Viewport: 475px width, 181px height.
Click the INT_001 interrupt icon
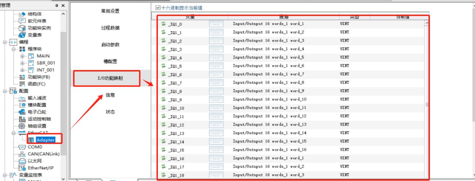coord(31,70)
